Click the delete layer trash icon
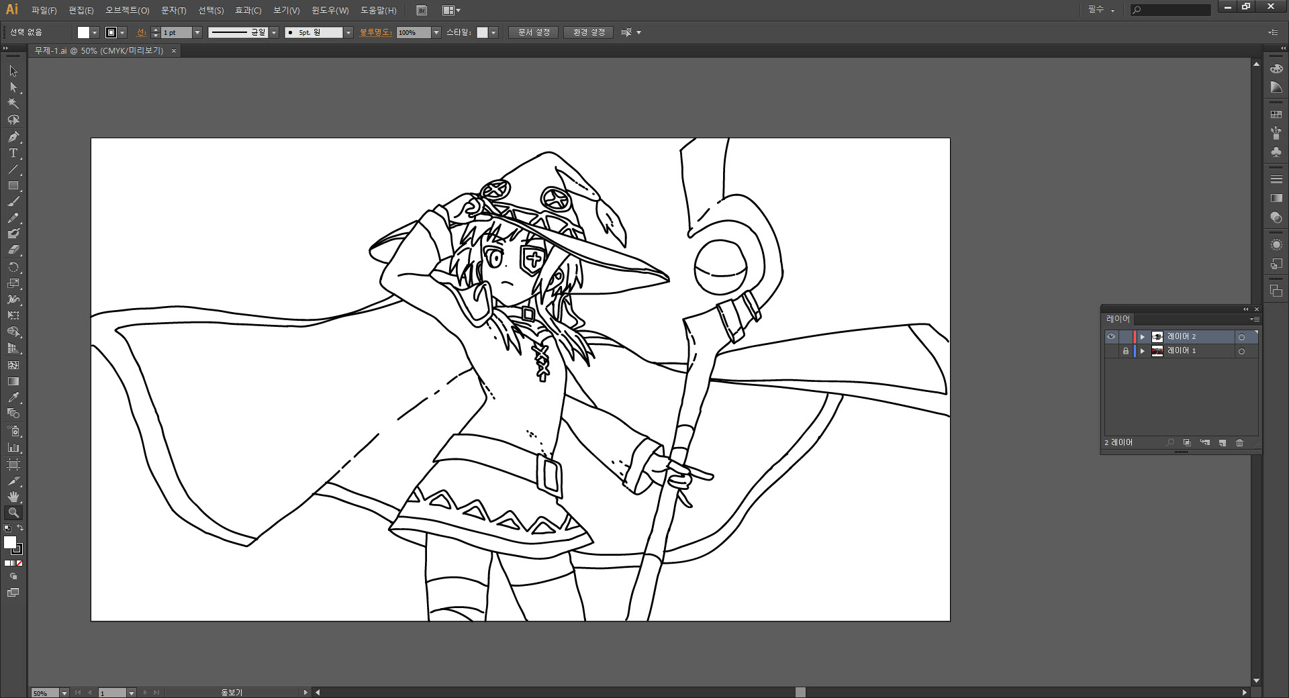Screen dimensions: 1289x698 click(x=1240, y=443)
